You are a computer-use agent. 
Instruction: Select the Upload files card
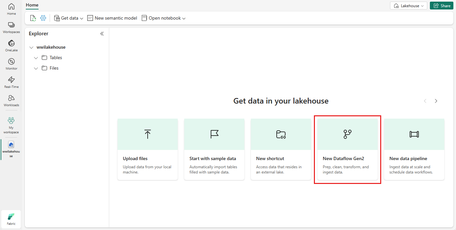[148, 149]
